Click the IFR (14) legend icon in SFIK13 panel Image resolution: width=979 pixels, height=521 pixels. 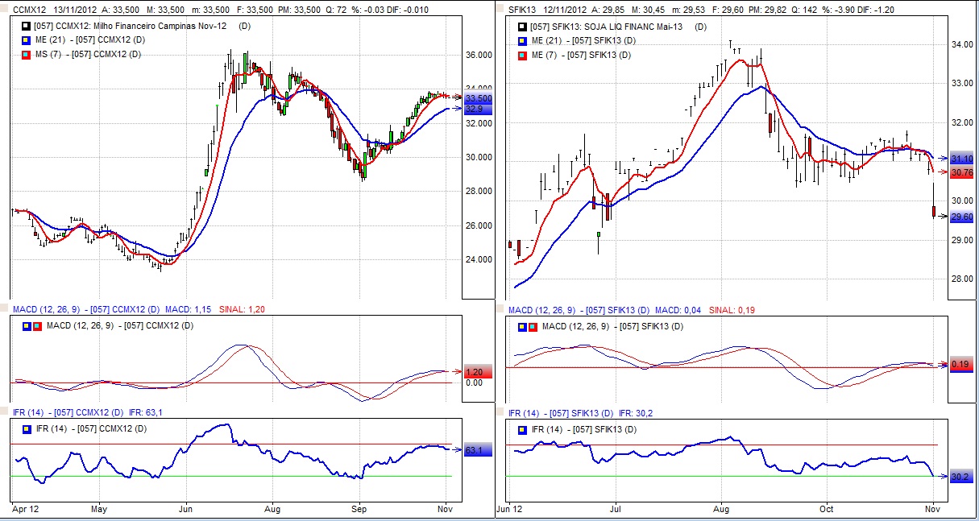(523, 429)
